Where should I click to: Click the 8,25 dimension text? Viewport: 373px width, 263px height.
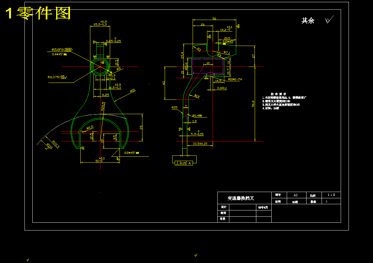[x=105, y=95]
